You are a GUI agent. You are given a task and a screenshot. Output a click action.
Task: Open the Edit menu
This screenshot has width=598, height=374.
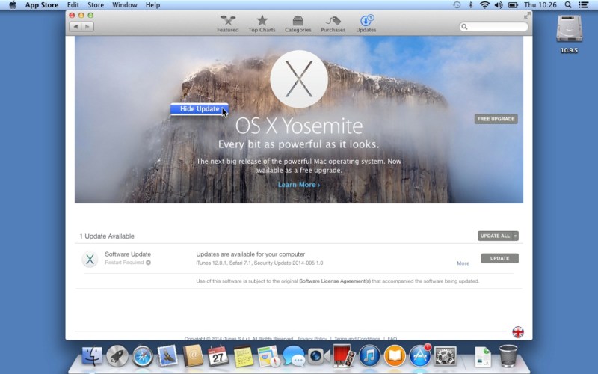point(73,5)
